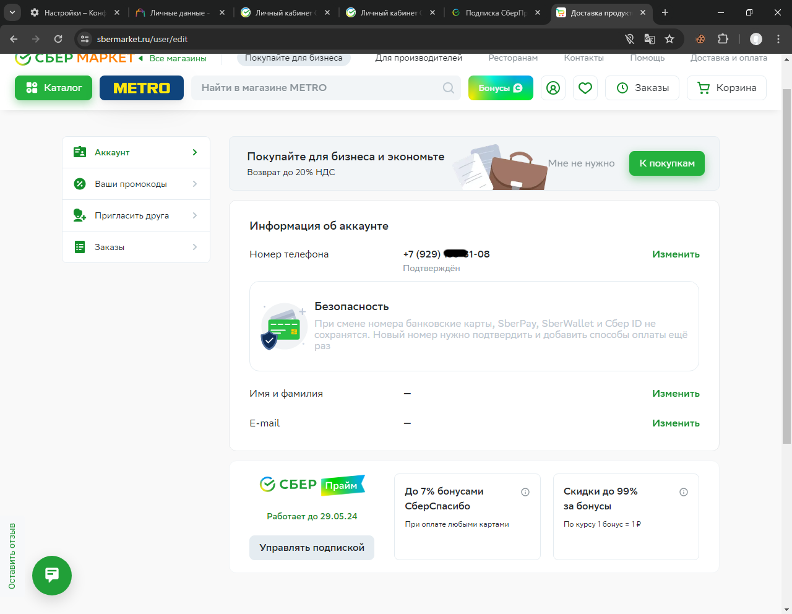Close the Доставка продуктов tab
This screenshot has width=792, height=614.
click(643, 12)
